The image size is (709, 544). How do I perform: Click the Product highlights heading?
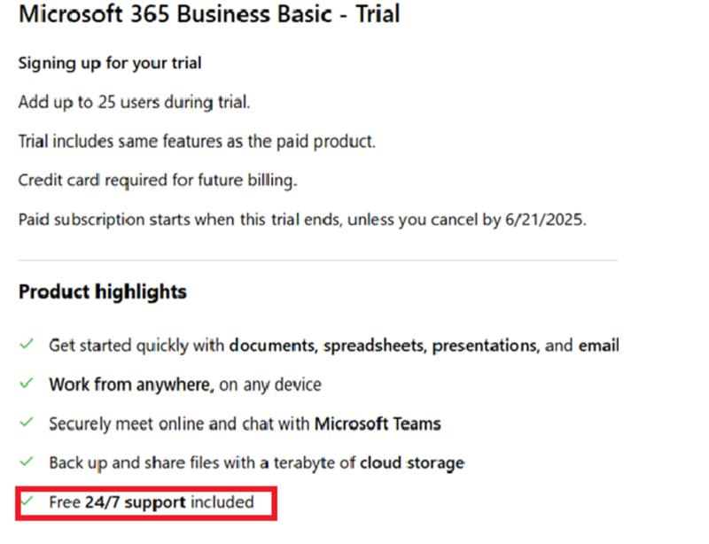pos(103,291)
